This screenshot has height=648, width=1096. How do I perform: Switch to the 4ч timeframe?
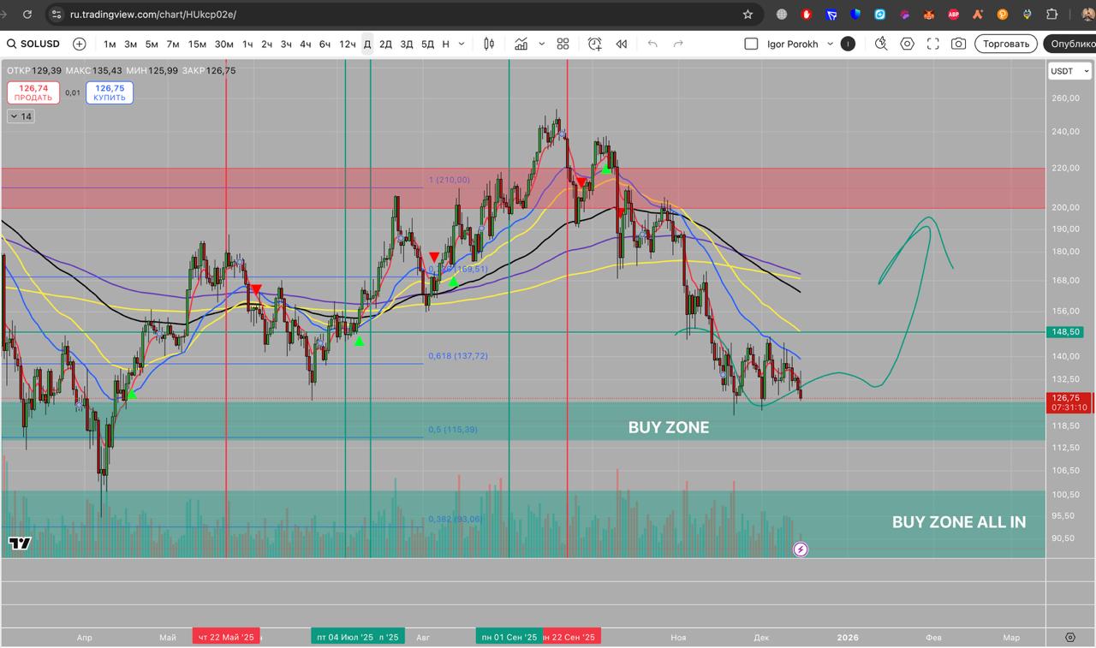[305, 44]
